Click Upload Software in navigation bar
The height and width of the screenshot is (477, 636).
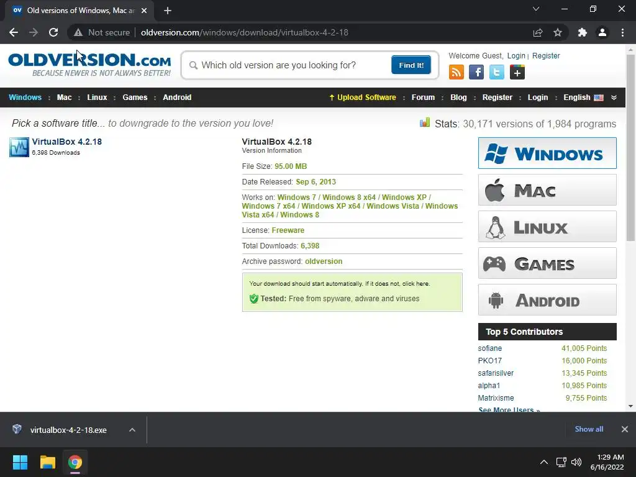(363, 98)
